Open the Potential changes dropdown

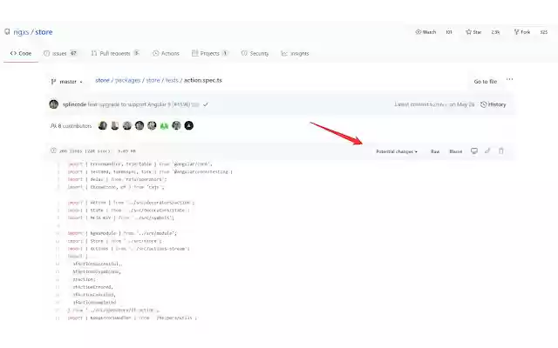[x=397, y=151]
